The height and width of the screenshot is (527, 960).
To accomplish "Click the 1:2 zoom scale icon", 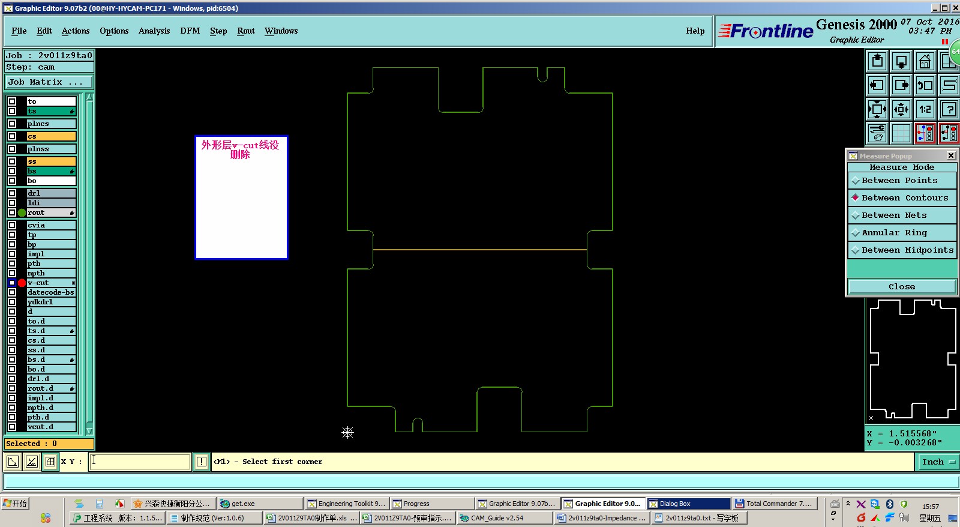I will click(x=925, y=109).
